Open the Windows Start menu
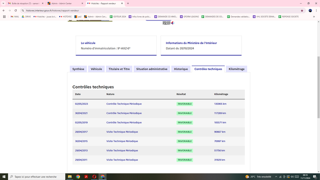 pos(4,177)
